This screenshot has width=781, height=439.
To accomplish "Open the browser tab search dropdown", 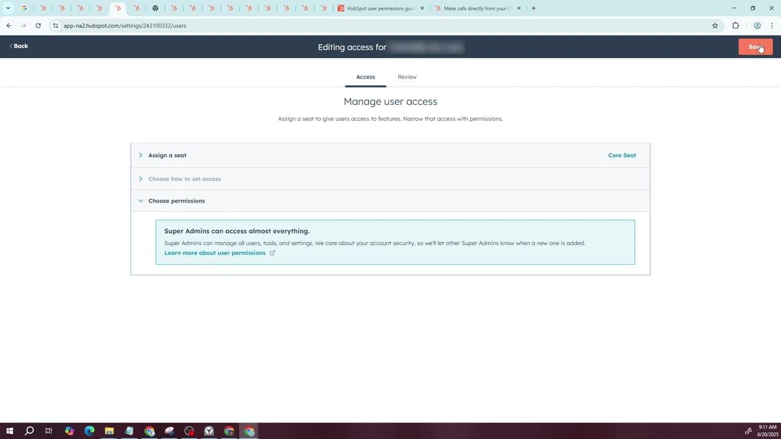I will [8, 9].
